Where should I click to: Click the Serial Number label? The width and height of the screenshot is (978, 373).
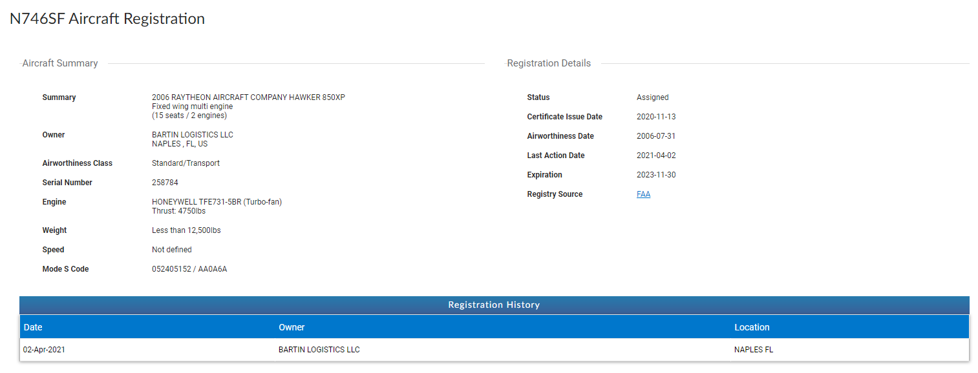pos(67,183)
